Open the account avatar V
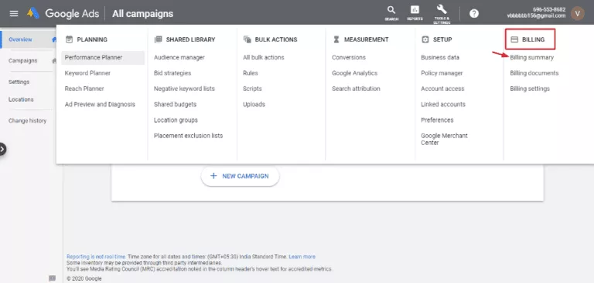Image resolution: width=594 pixels, height=283 pixels. point(577,13)
